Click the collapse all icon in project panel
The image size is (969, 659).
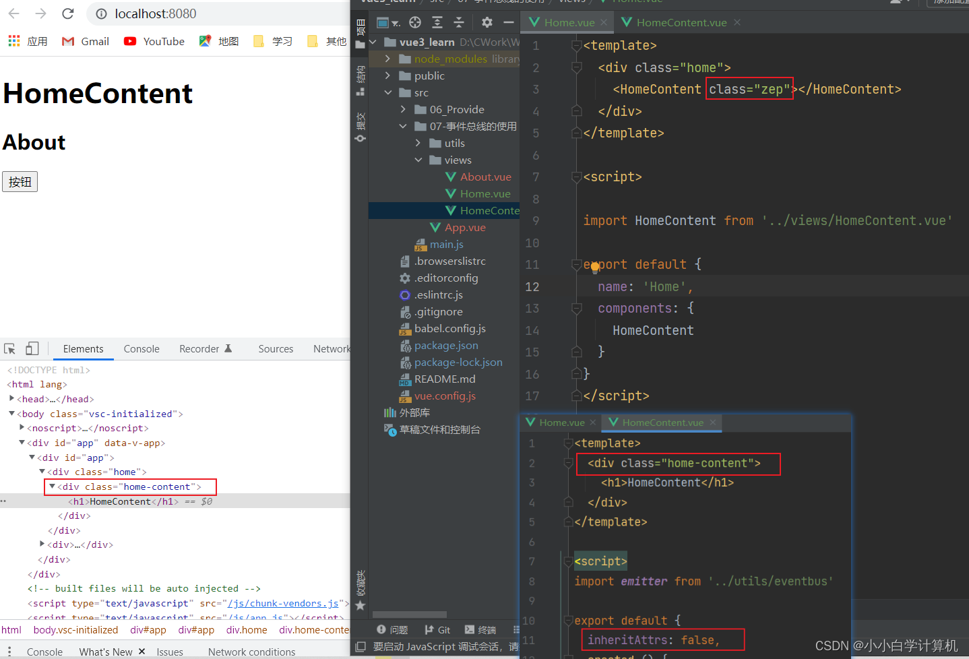click(x=459, y=22)
